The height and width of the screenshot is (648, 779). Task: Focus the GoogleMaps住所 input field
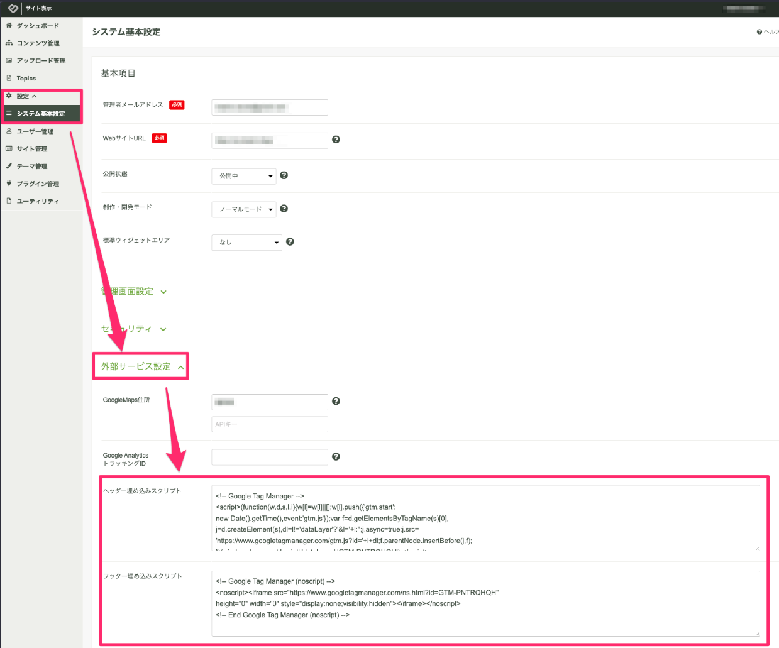click(270, 402)
